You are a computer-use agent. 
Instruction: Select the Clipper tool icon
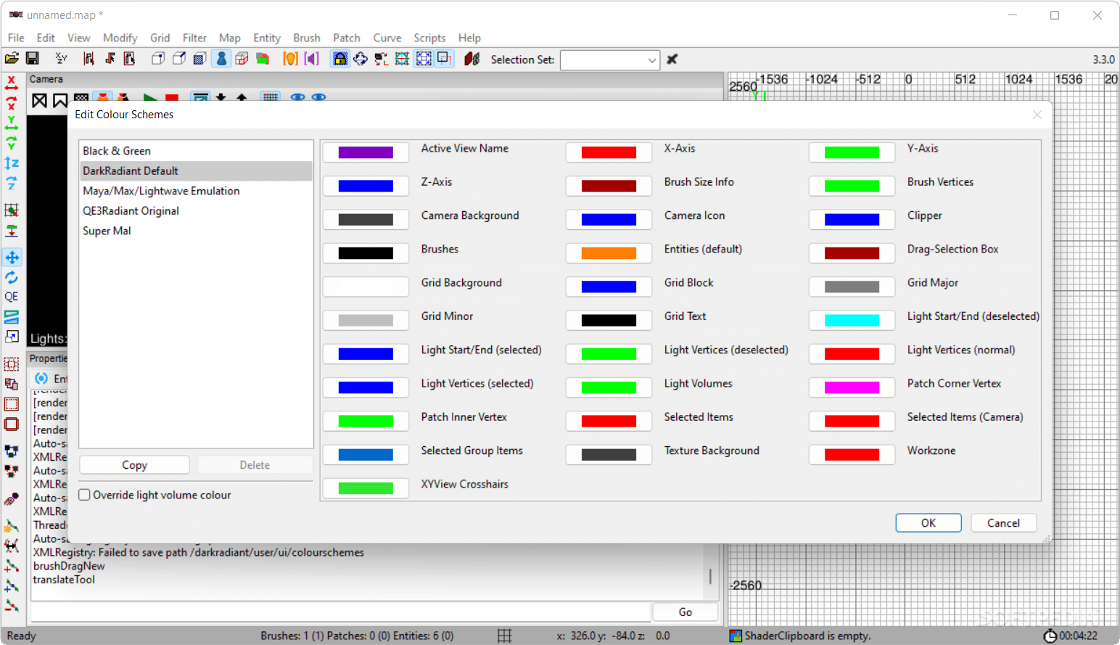point(12,316)
